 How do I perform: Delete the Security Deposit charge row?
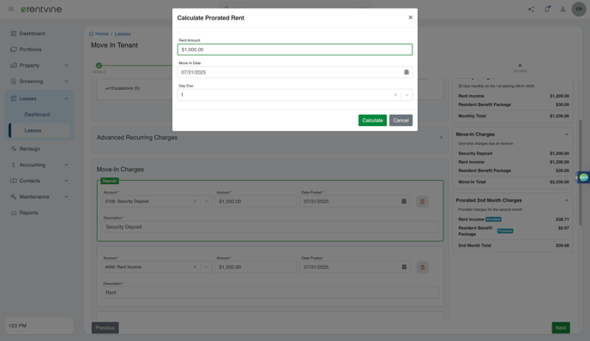[x=422, y=201]
